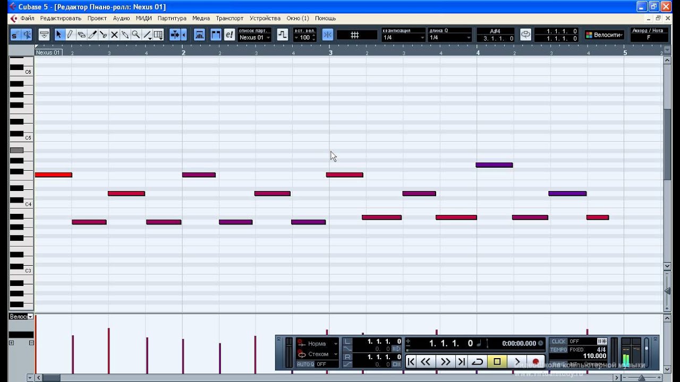
Task: Open the Устройства menu
Action: coord(265,18)
